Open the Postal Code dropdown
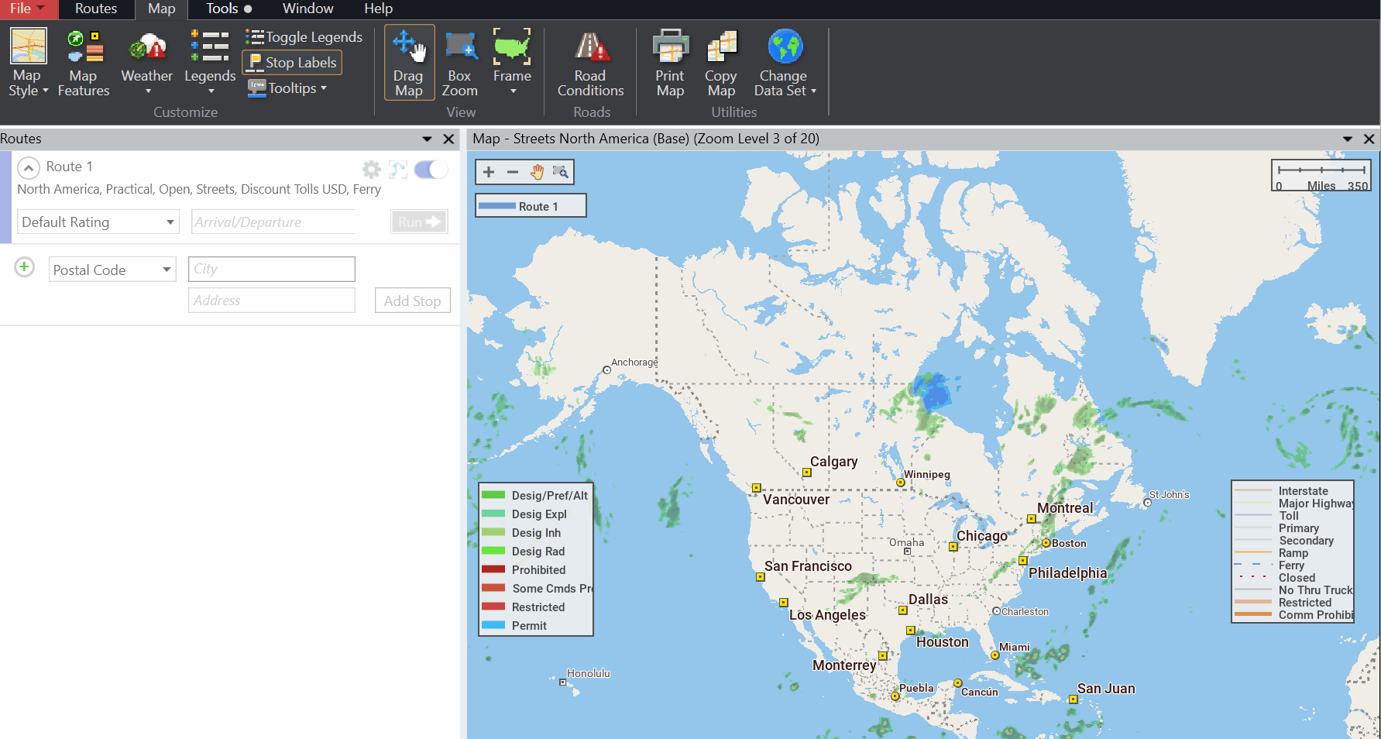1381x739 pixels. tap(112, 270)
